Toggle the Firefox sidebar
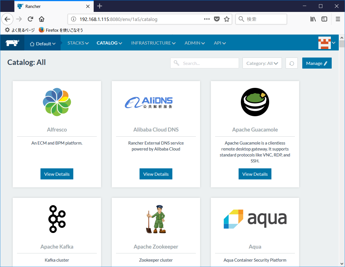 (324, 19)
